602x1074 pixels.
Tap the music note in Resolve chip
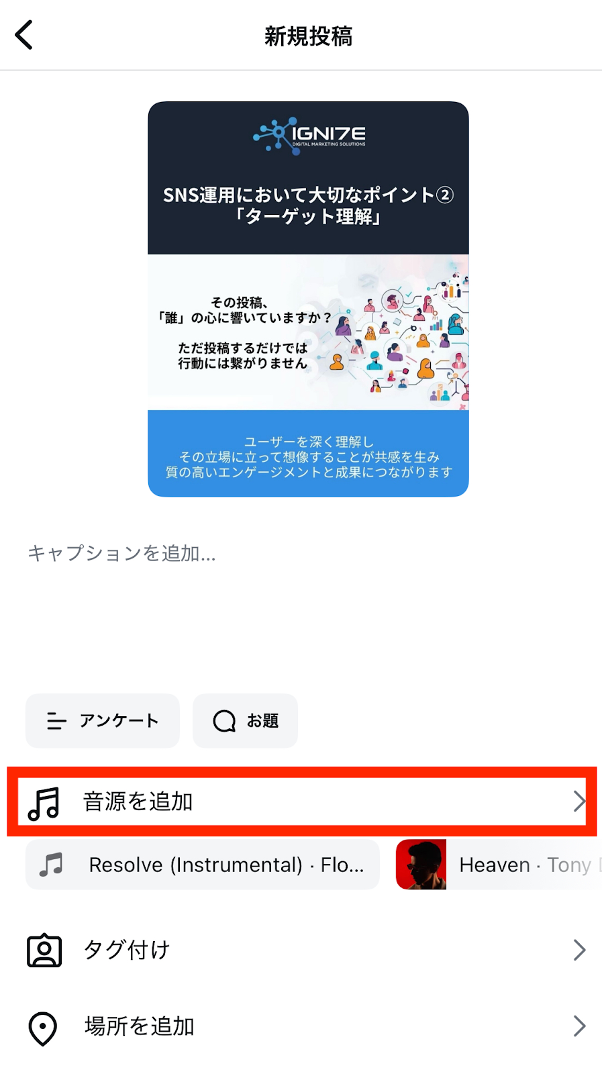(x=51, y=865)
